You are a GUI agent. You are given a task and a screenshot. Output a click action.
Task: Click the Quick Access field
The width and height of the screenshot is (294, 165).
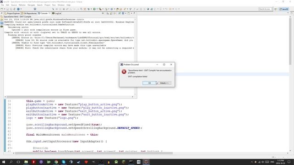click(x=265, y=9)
